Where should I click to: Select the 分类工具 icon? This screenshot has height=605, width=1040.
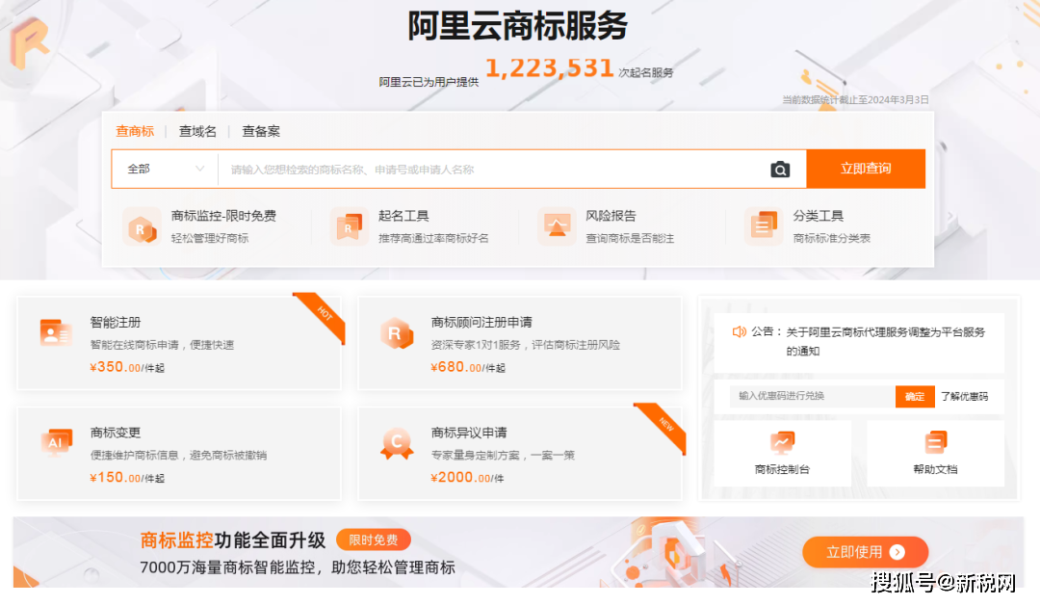pyautogui.click(x=764, y=227)
